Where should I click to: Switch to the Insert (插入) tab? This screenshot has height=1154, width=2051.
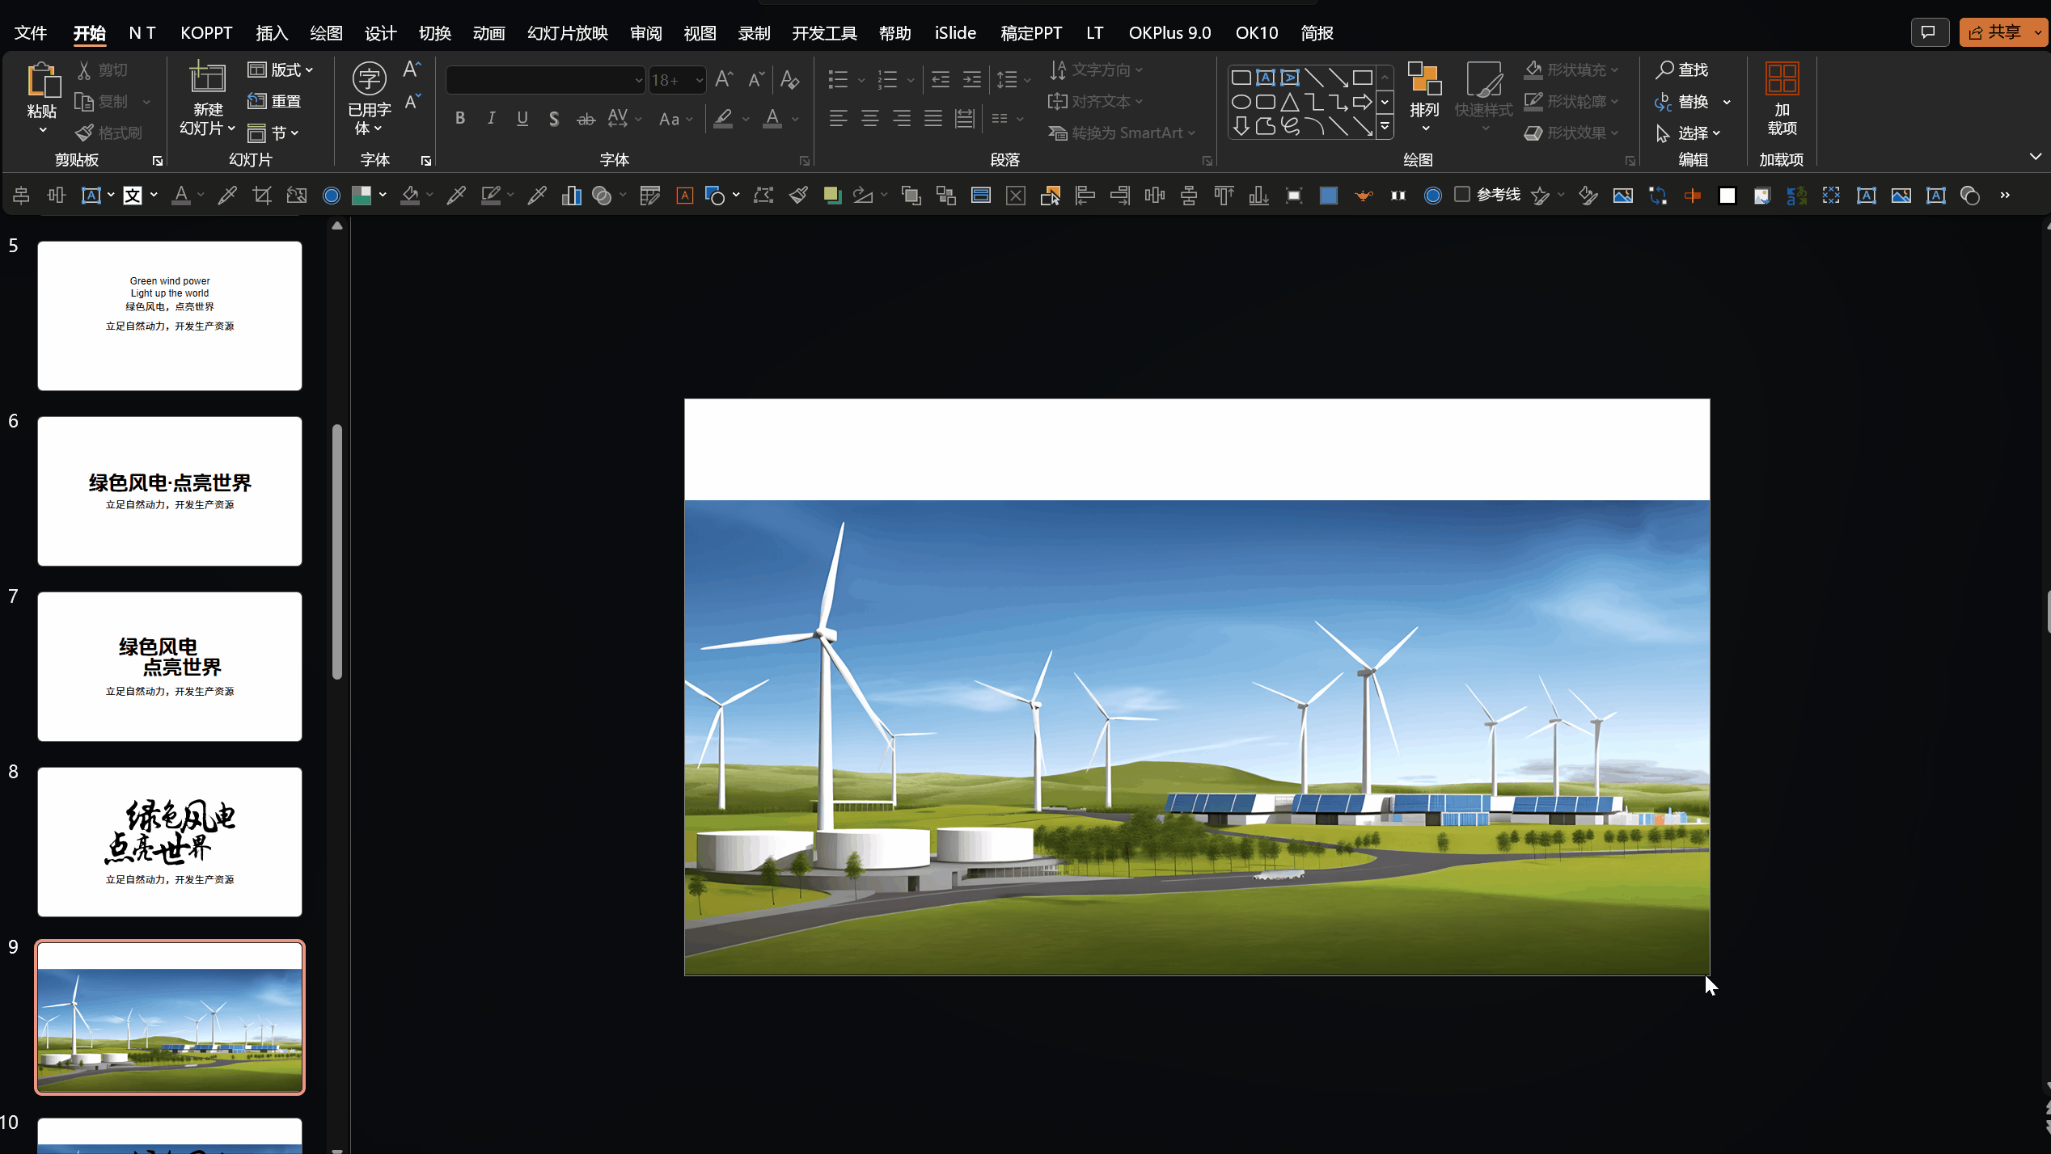click(x=272, y=33)
